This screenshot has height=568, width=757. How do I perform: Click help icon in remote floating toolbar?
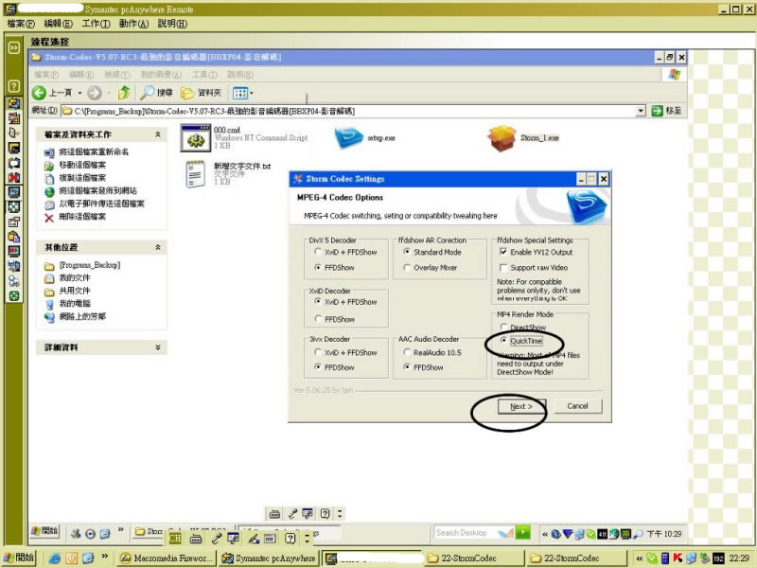point(325,513)
